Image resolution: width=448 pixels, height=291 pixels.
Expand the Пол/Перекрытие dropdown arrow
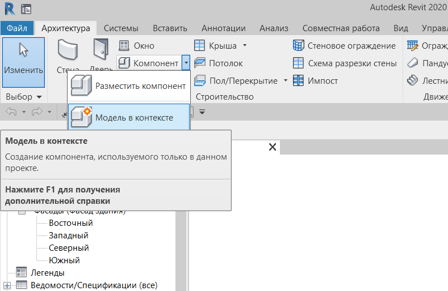[x=286, y=81]
